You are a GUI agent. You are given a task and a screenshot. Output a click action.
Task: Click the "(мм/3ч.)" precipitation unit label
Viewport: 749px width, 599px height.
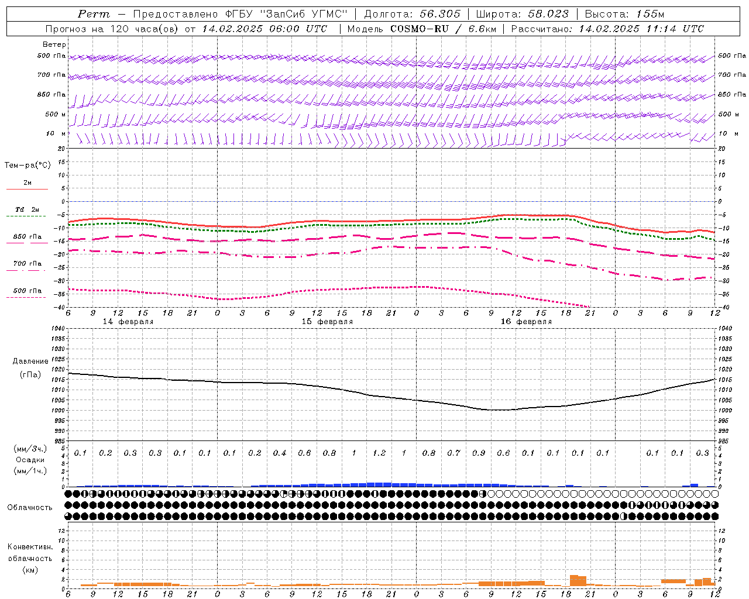click(x=30, y=449)
